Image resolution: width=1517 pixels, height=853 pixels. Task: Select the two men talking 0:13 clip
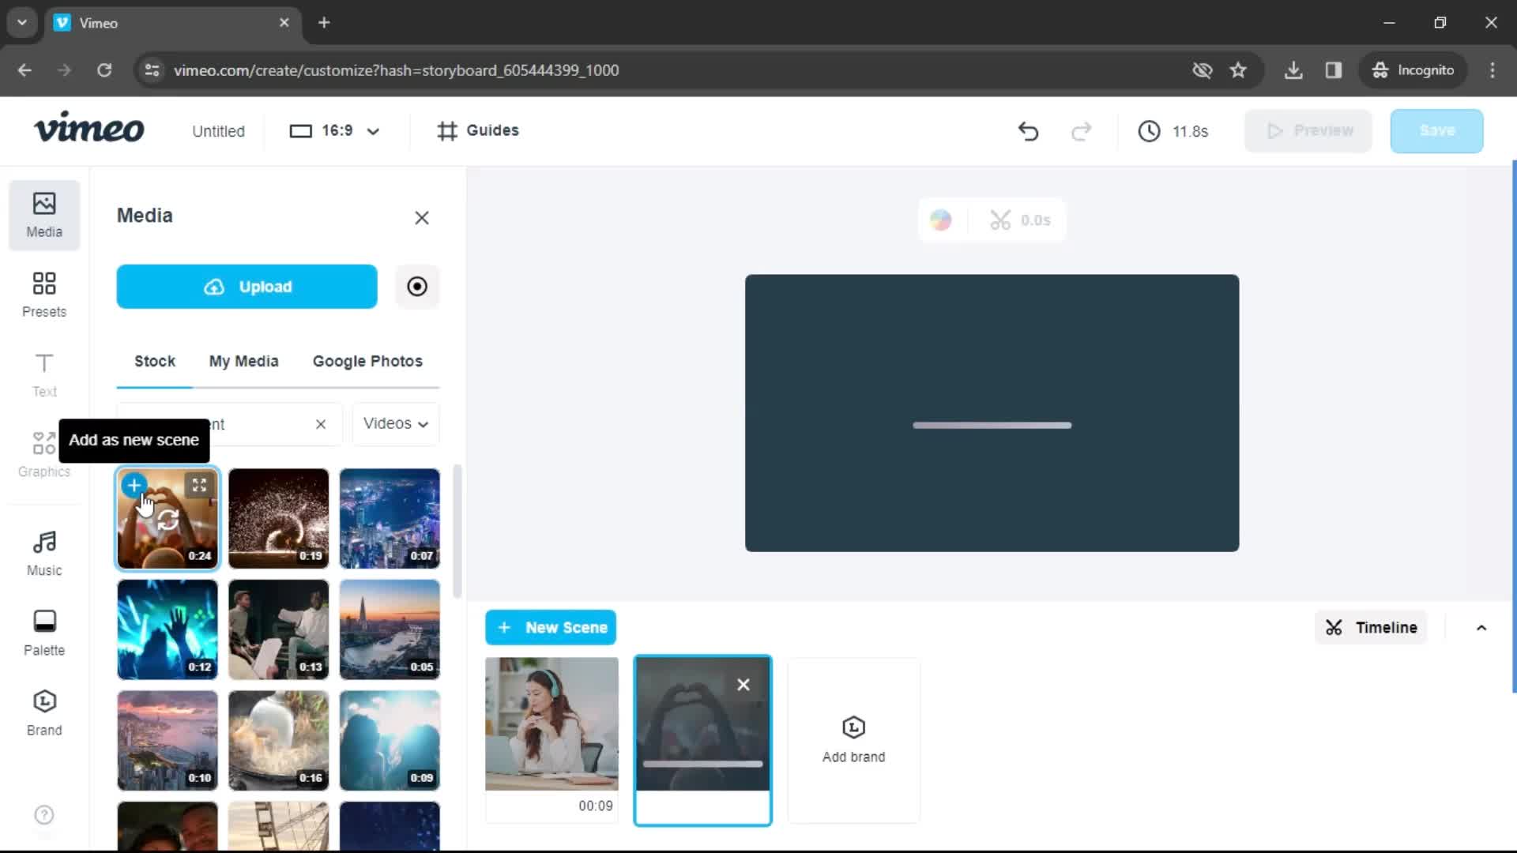(x=279, y=629)
